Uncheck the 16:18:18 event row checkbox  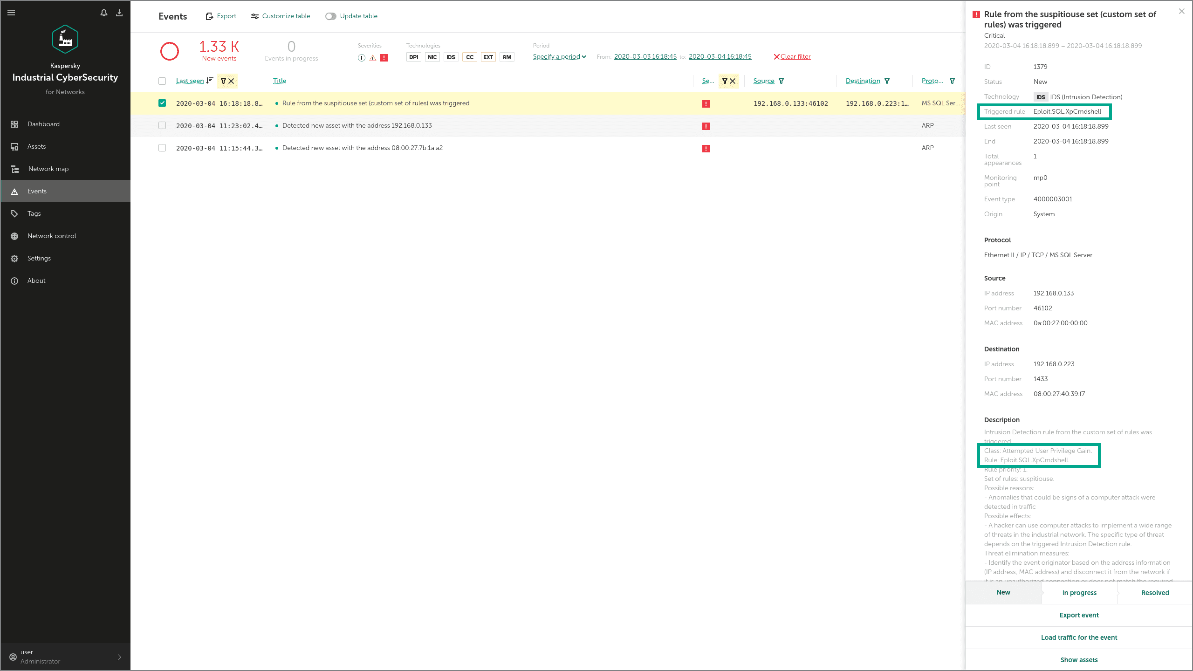pos(162,103)
